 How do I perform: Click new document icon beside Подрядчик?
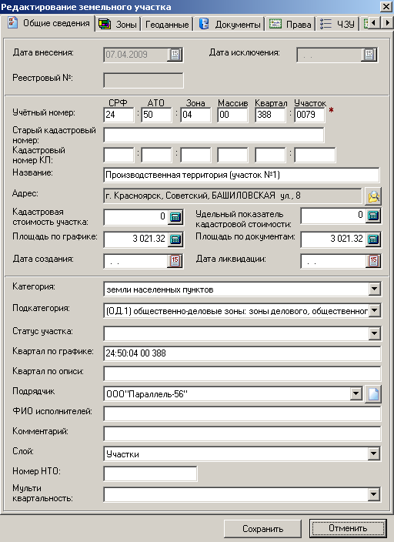[x=373, y=394]
